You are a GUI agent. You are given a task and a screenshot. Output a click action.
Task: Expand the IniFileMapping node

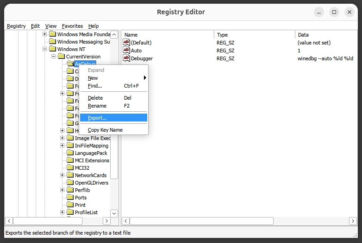62,146
